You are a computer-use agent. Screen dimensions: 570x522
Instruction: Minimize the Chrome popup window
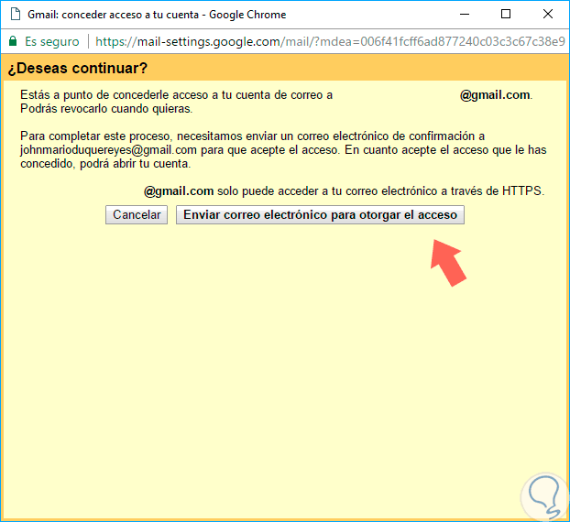coord(465,14)
